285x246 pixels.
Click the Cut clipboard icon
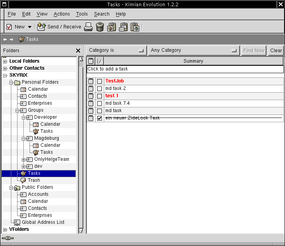click(112, 27)
